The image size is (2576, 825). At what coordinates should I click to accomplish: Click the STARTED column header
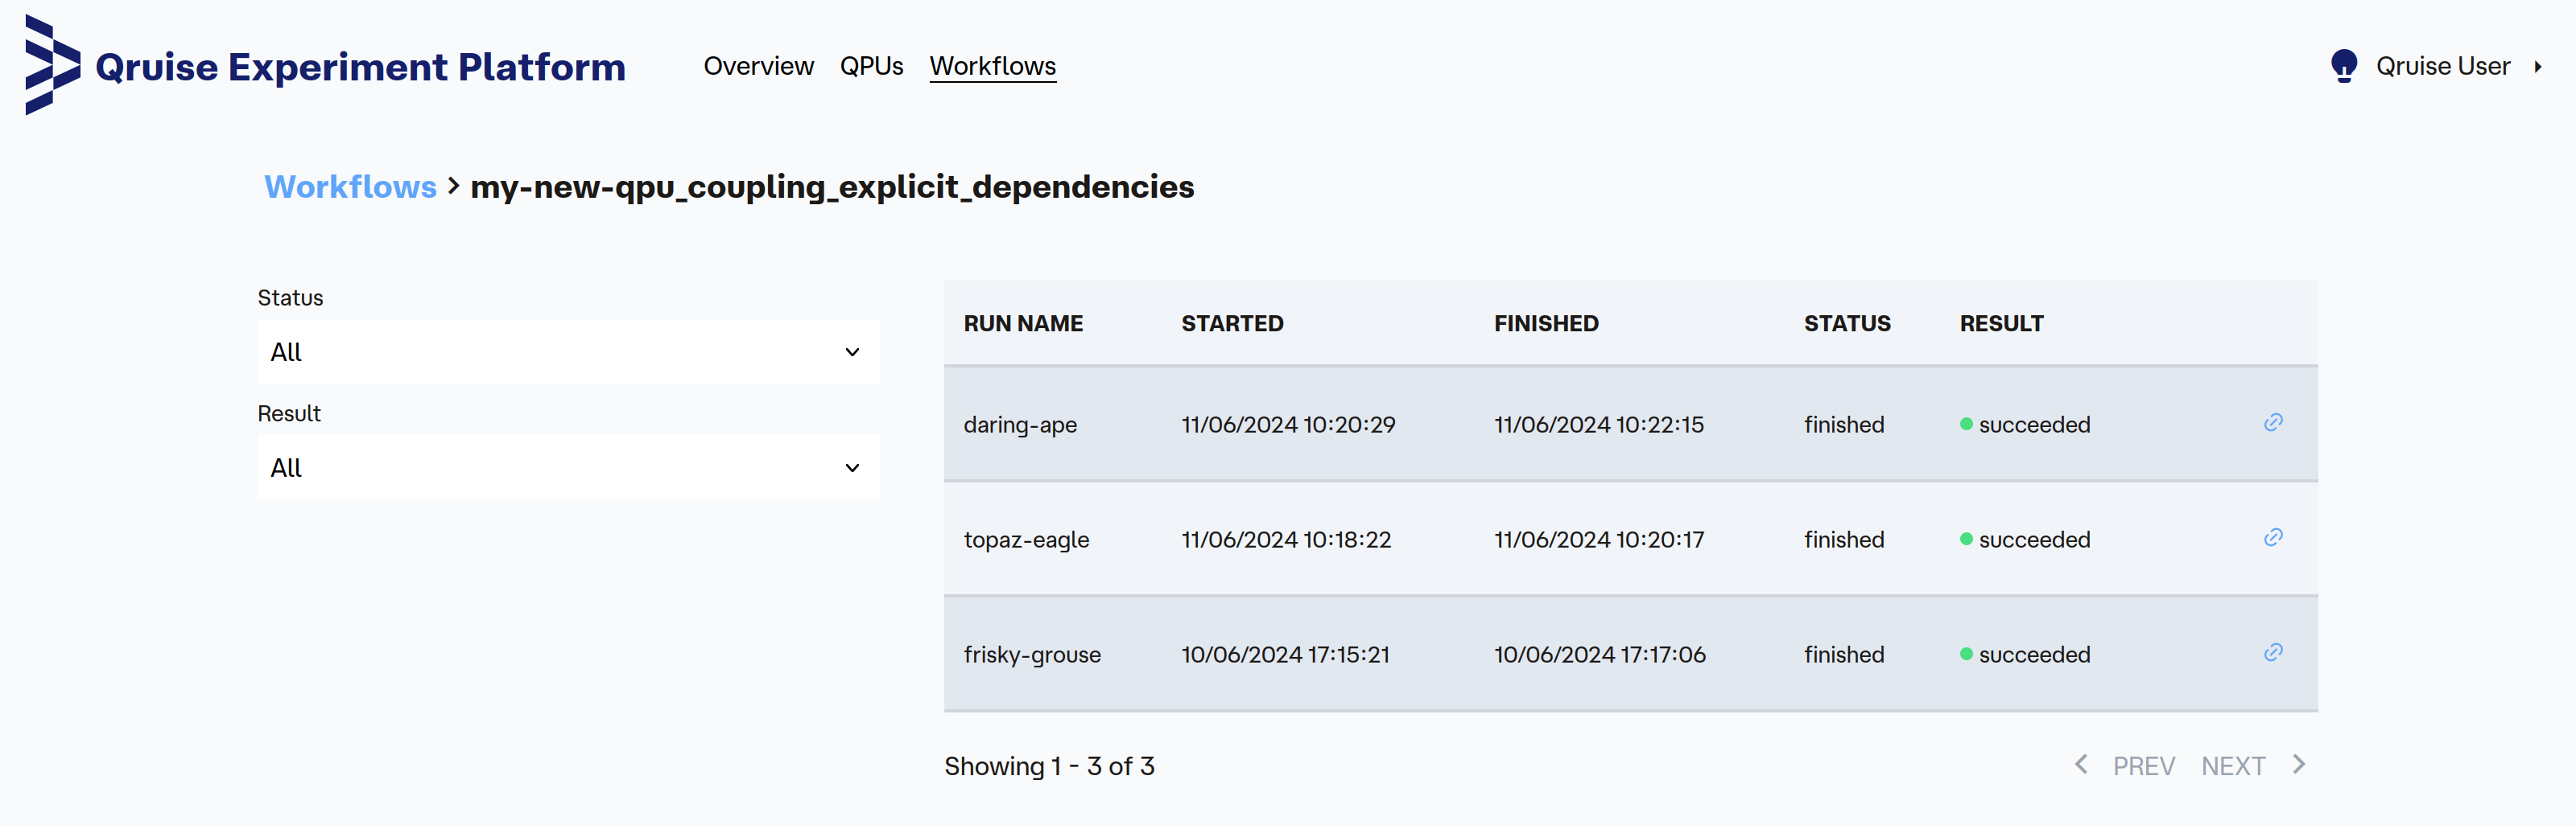[1232, 323]
